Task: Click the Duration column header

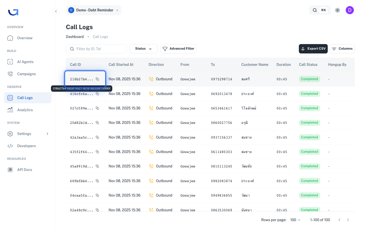Action: [284, 65]
